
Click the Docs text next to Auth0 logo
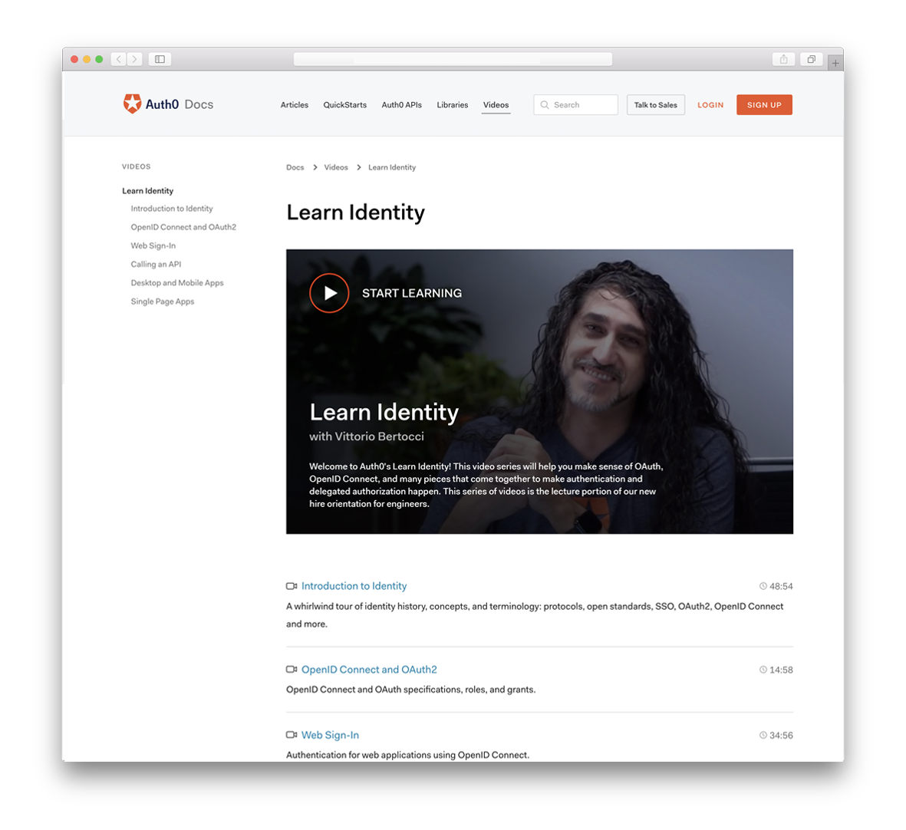199,104
